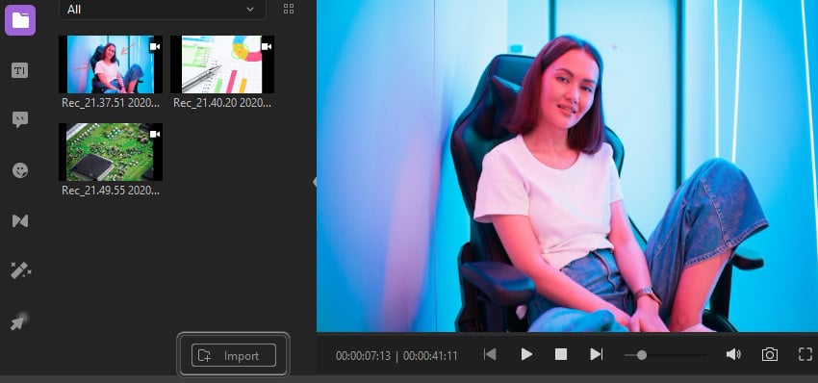The width and height of the screenshot is (818, 383).
Task: Click the Rec_21.37.51 2020... file name
Action: (111, 103)
